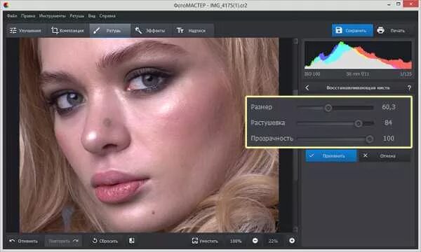Zoom out with the minus icon
The width and height of the screenshot is (421, 252).
click(x=255, y=241)
